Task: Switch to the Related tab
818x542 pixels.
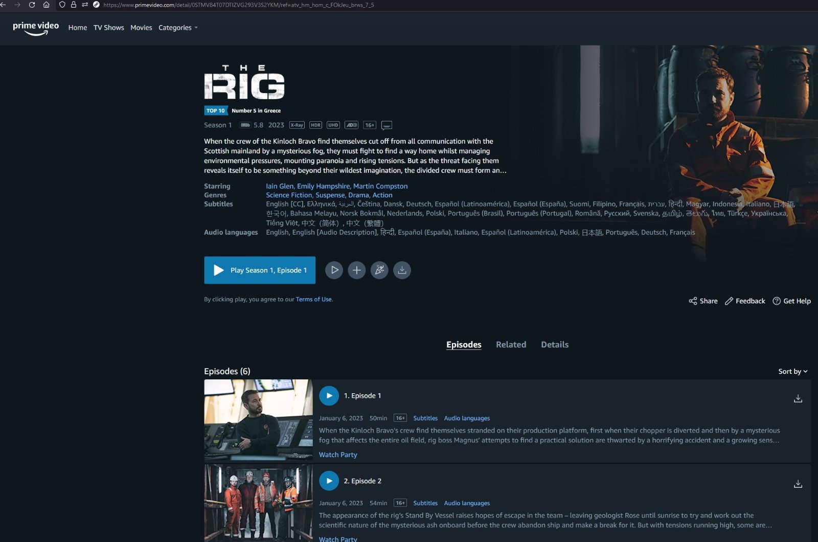Action: point(511,345)
